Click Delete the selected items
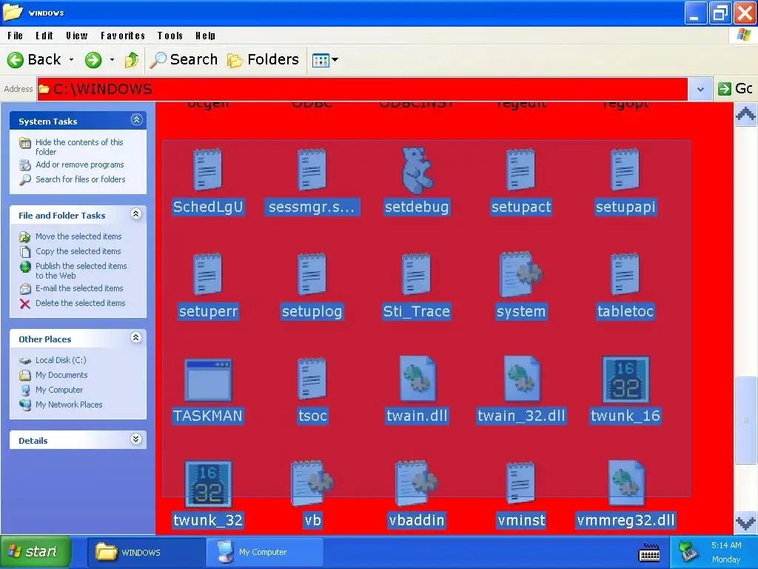The height and width of the screenshot is (569, 758). [80, 303]
